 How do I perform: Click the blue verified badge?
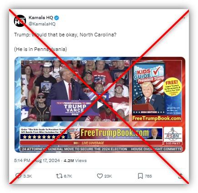coord(56,18)
